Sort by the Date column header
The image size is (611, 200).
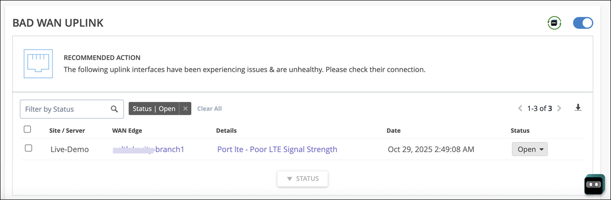click(x=394, y=130)
